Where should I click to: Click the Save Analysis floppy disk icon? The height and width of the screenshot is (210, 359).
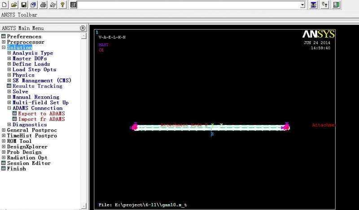pos(24,4)
